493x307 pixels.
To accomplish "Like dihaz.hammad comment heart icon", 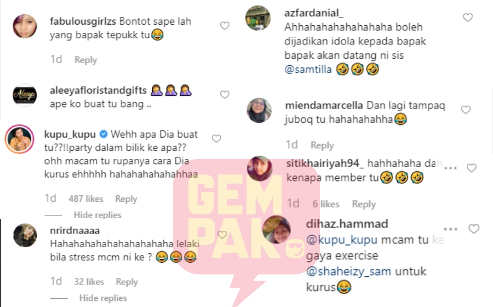I will [x=474, y=229].
